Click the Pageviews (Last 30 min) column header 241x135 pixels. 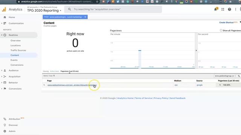pos(229,81)
